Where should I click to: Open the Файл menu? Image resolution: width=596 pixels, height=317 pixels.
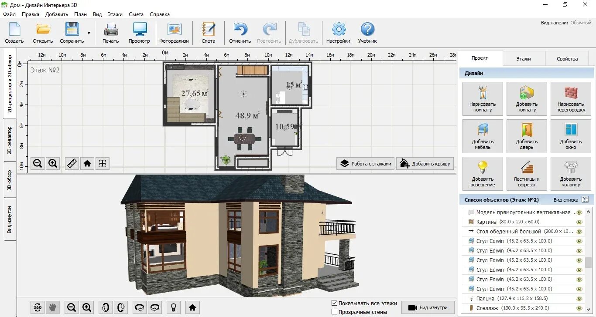[x=9, y=14]
